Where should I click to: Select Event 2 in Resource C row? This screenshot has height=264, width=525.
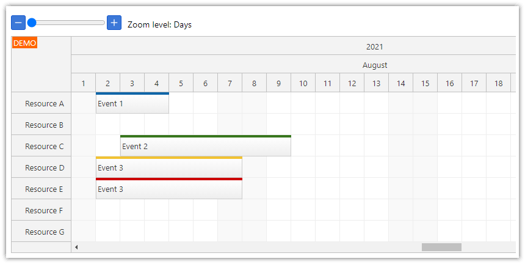(205, 147)
